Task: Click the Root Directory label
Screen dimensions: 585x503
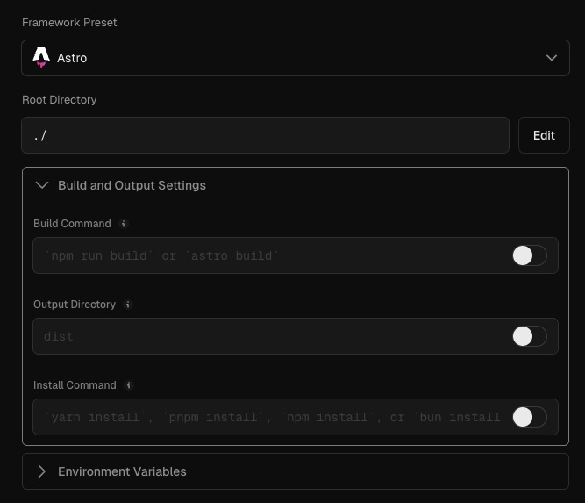Action: [x=60, y=100]
